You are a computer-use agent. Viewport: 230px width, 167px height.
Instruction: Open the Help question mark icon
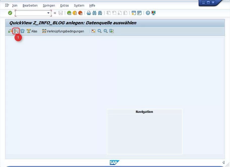click(x=148, y=13)
